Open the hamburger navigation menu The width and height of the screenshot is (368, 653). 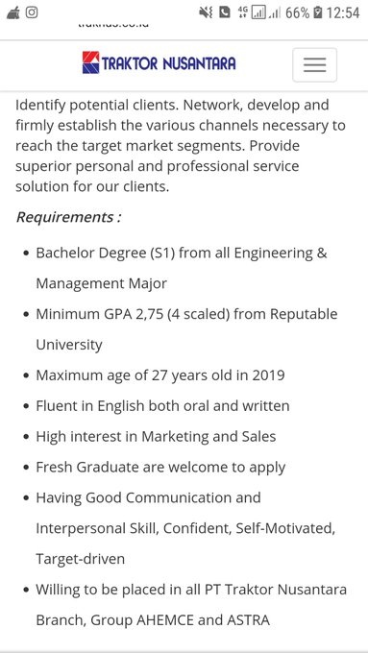314,65
